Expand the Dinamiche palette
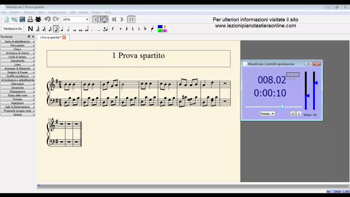350x197 pixels. point(17,88)
